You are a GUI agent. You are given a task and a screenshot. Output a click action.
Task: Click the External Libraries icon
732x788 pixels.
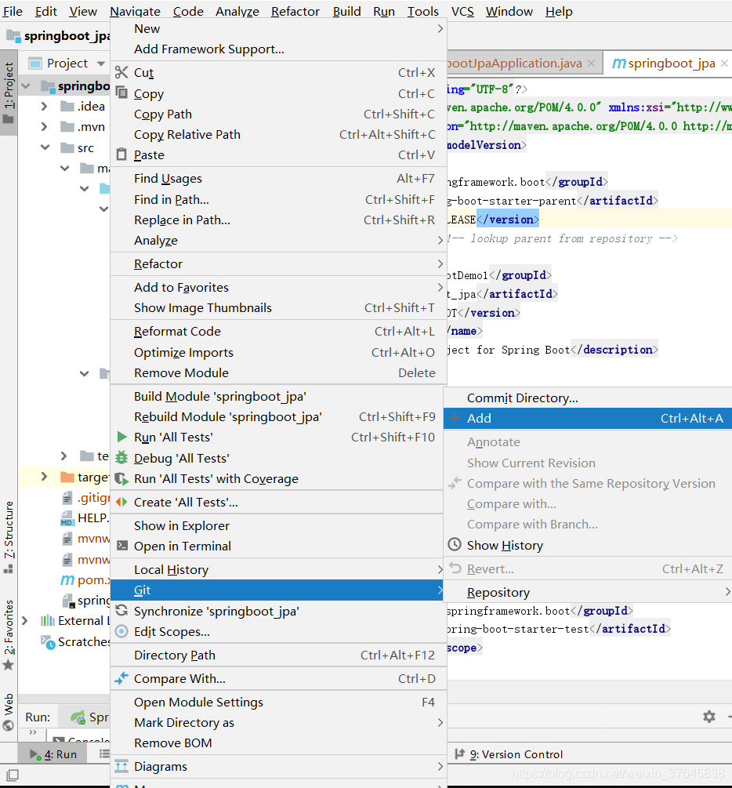click(x=48, y=621)
